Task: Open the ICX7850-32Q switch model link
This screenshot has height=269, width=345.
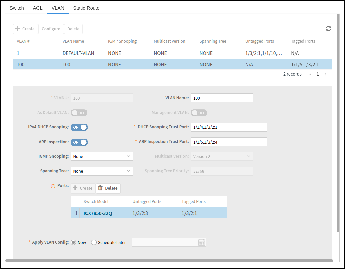Action: point(98,213)
